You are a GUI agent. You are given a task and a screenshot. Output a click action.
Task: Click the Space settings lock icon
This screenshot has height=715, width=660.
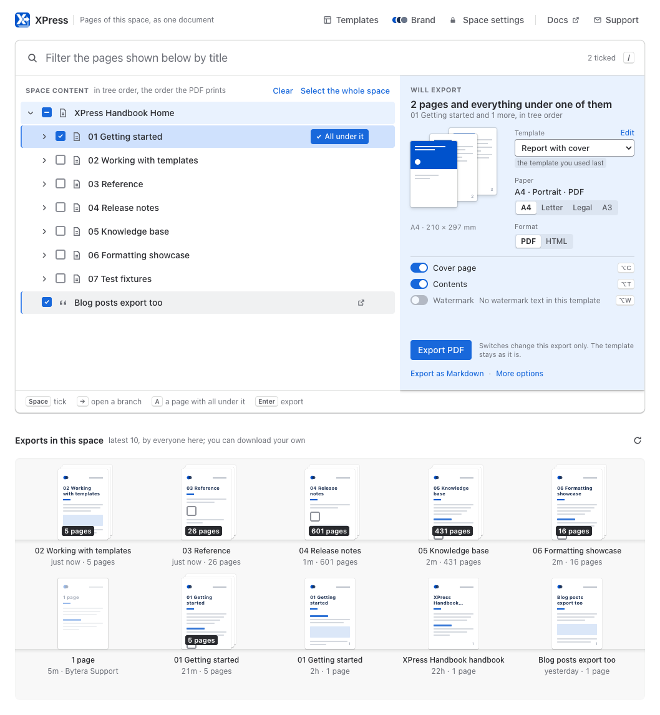coord(453,20)
